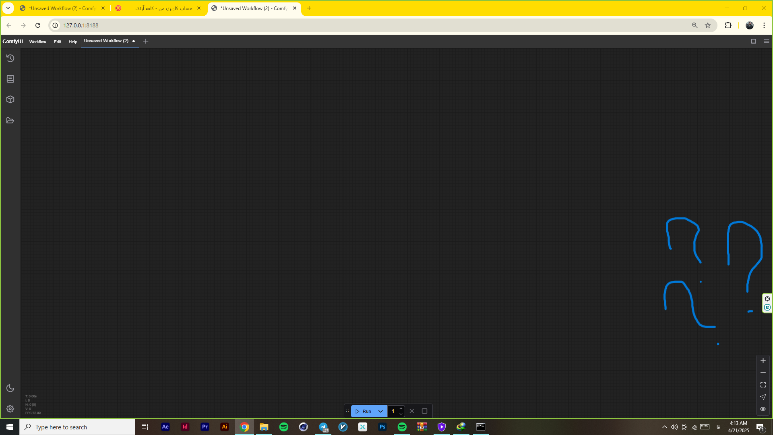Click the Run button
This screenshot has width=773, height=435.
tap(364, 411)
